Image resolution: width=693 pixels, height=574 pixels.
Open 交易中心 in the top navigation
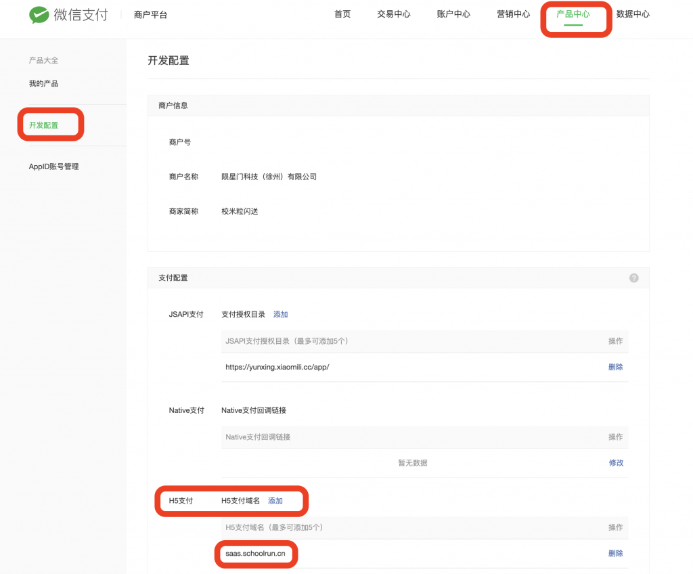393,14
